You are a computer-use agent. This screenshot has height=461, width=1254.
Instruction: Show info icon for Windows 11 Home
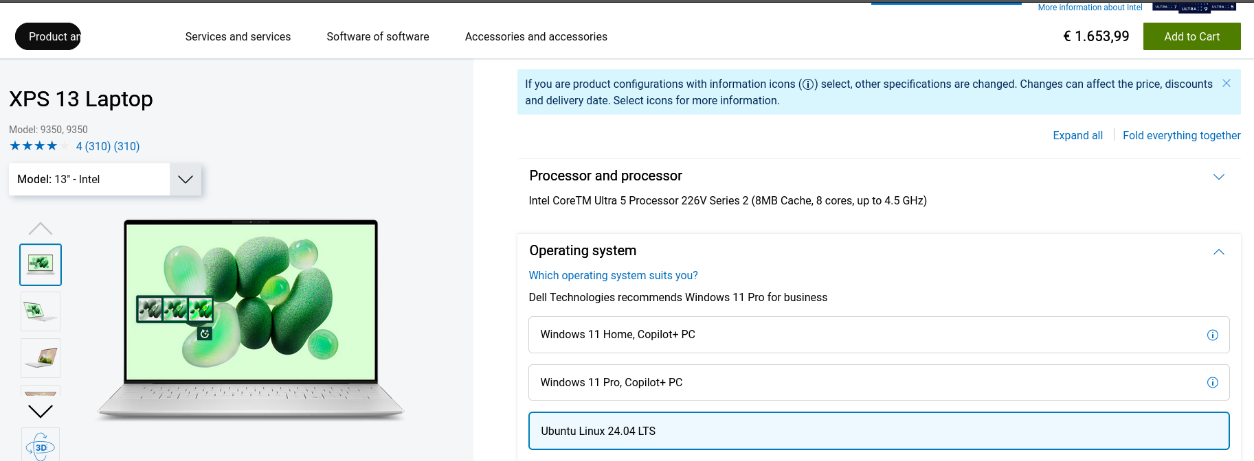click(1213, 335)
